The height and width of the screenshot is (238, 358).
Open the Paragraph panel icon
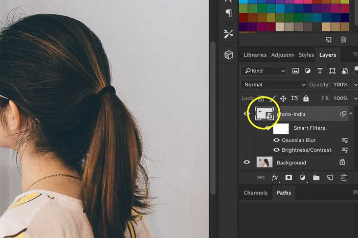click(229, 13)
